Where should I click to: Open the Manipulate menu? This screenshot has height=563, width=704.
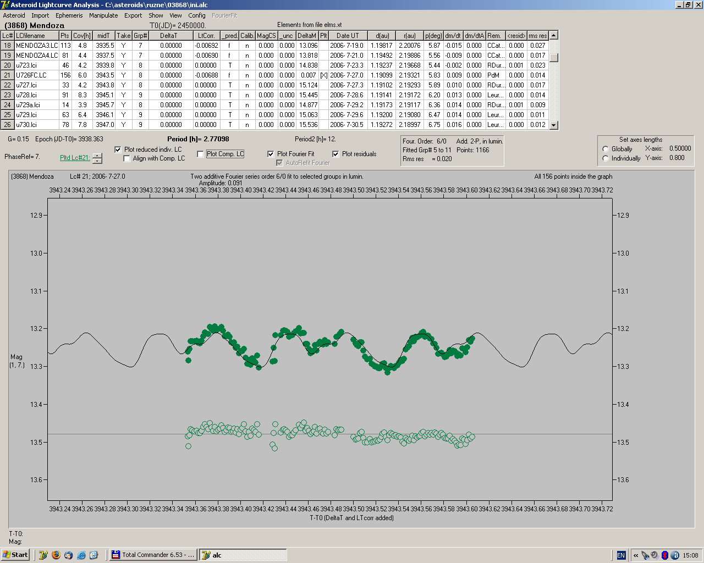[x=103, y=15]
